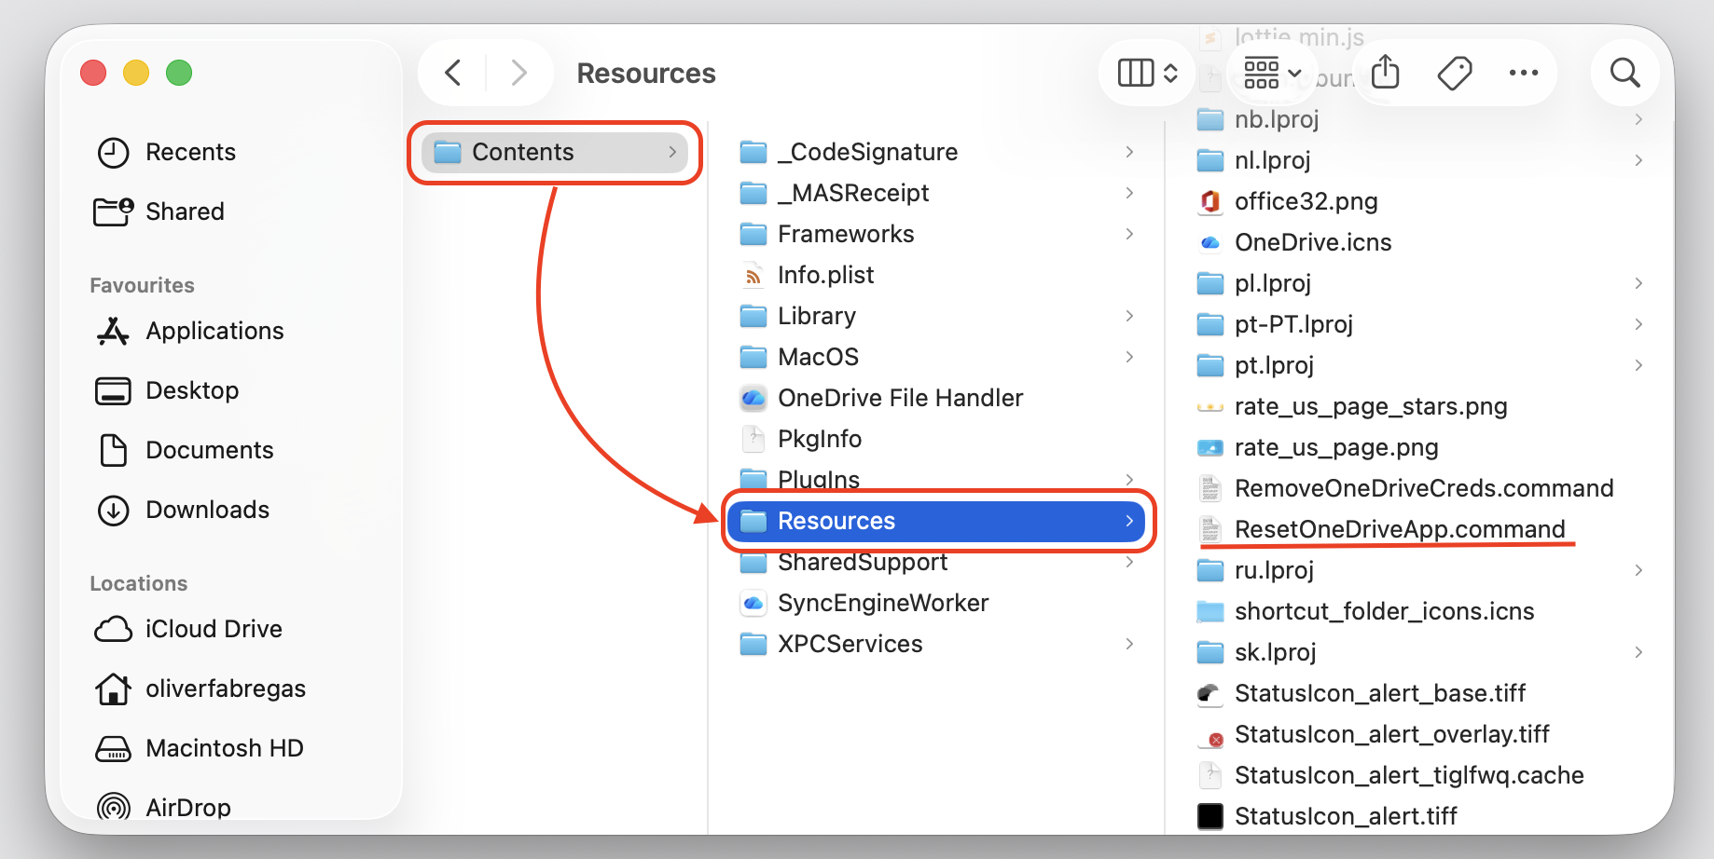Expand the _MASReceipt chevron
Viewport: 1714px width, 859px height.
point(1129,193)
